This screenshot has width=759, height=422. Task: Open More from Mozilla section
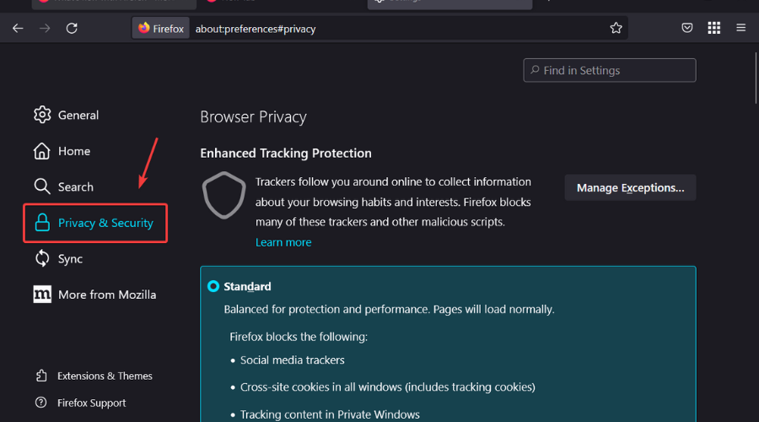coord(95,295)
